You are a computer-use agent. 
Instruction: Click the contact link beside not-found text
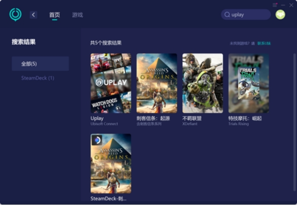click(x=264, y=43)
